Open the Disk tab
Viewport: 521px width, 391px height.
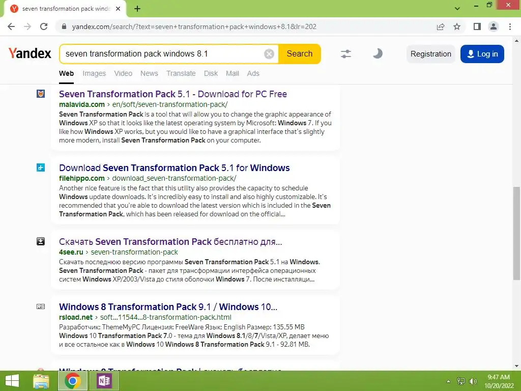click(x=211, y=73)
